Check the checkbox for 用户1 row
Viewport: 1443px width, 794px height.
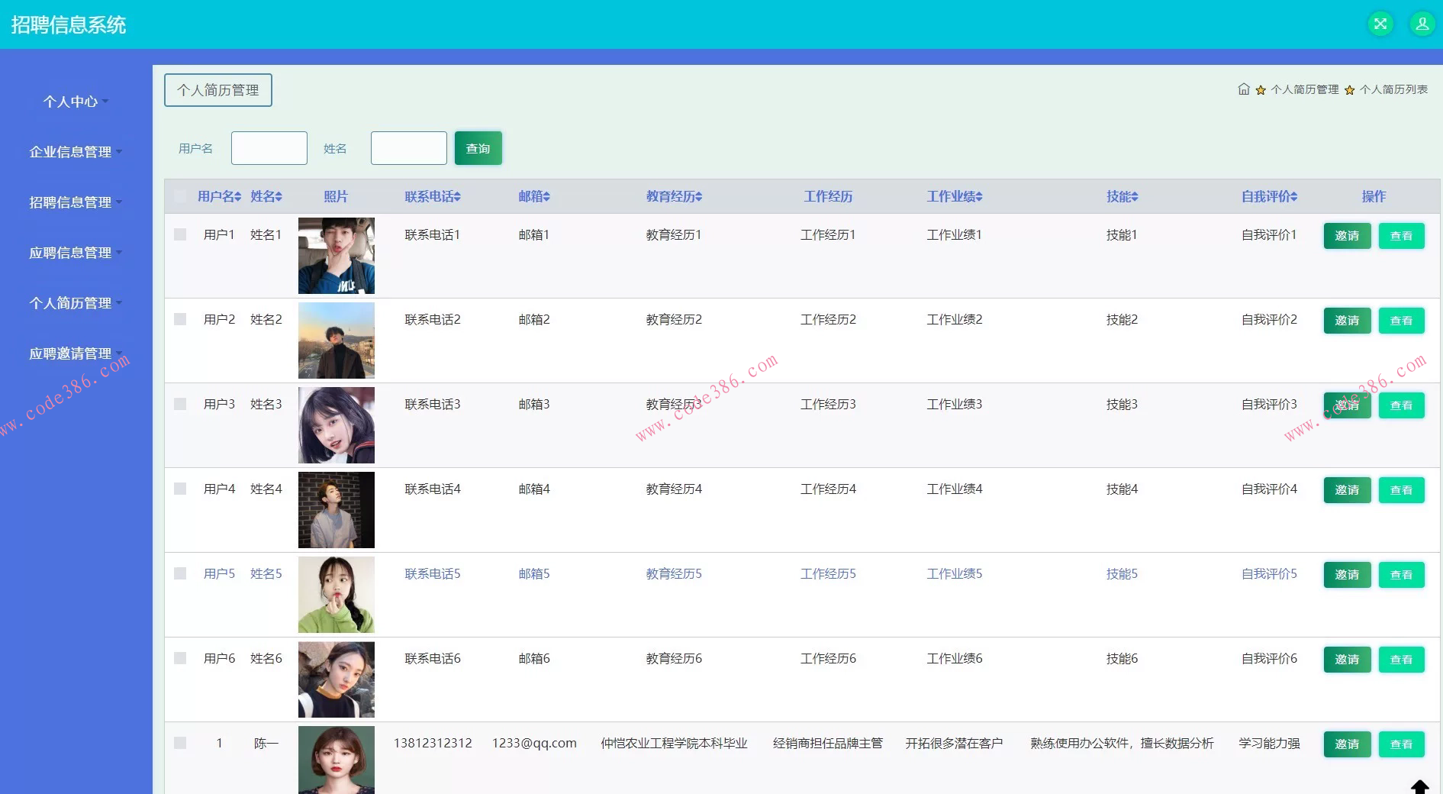180,234
